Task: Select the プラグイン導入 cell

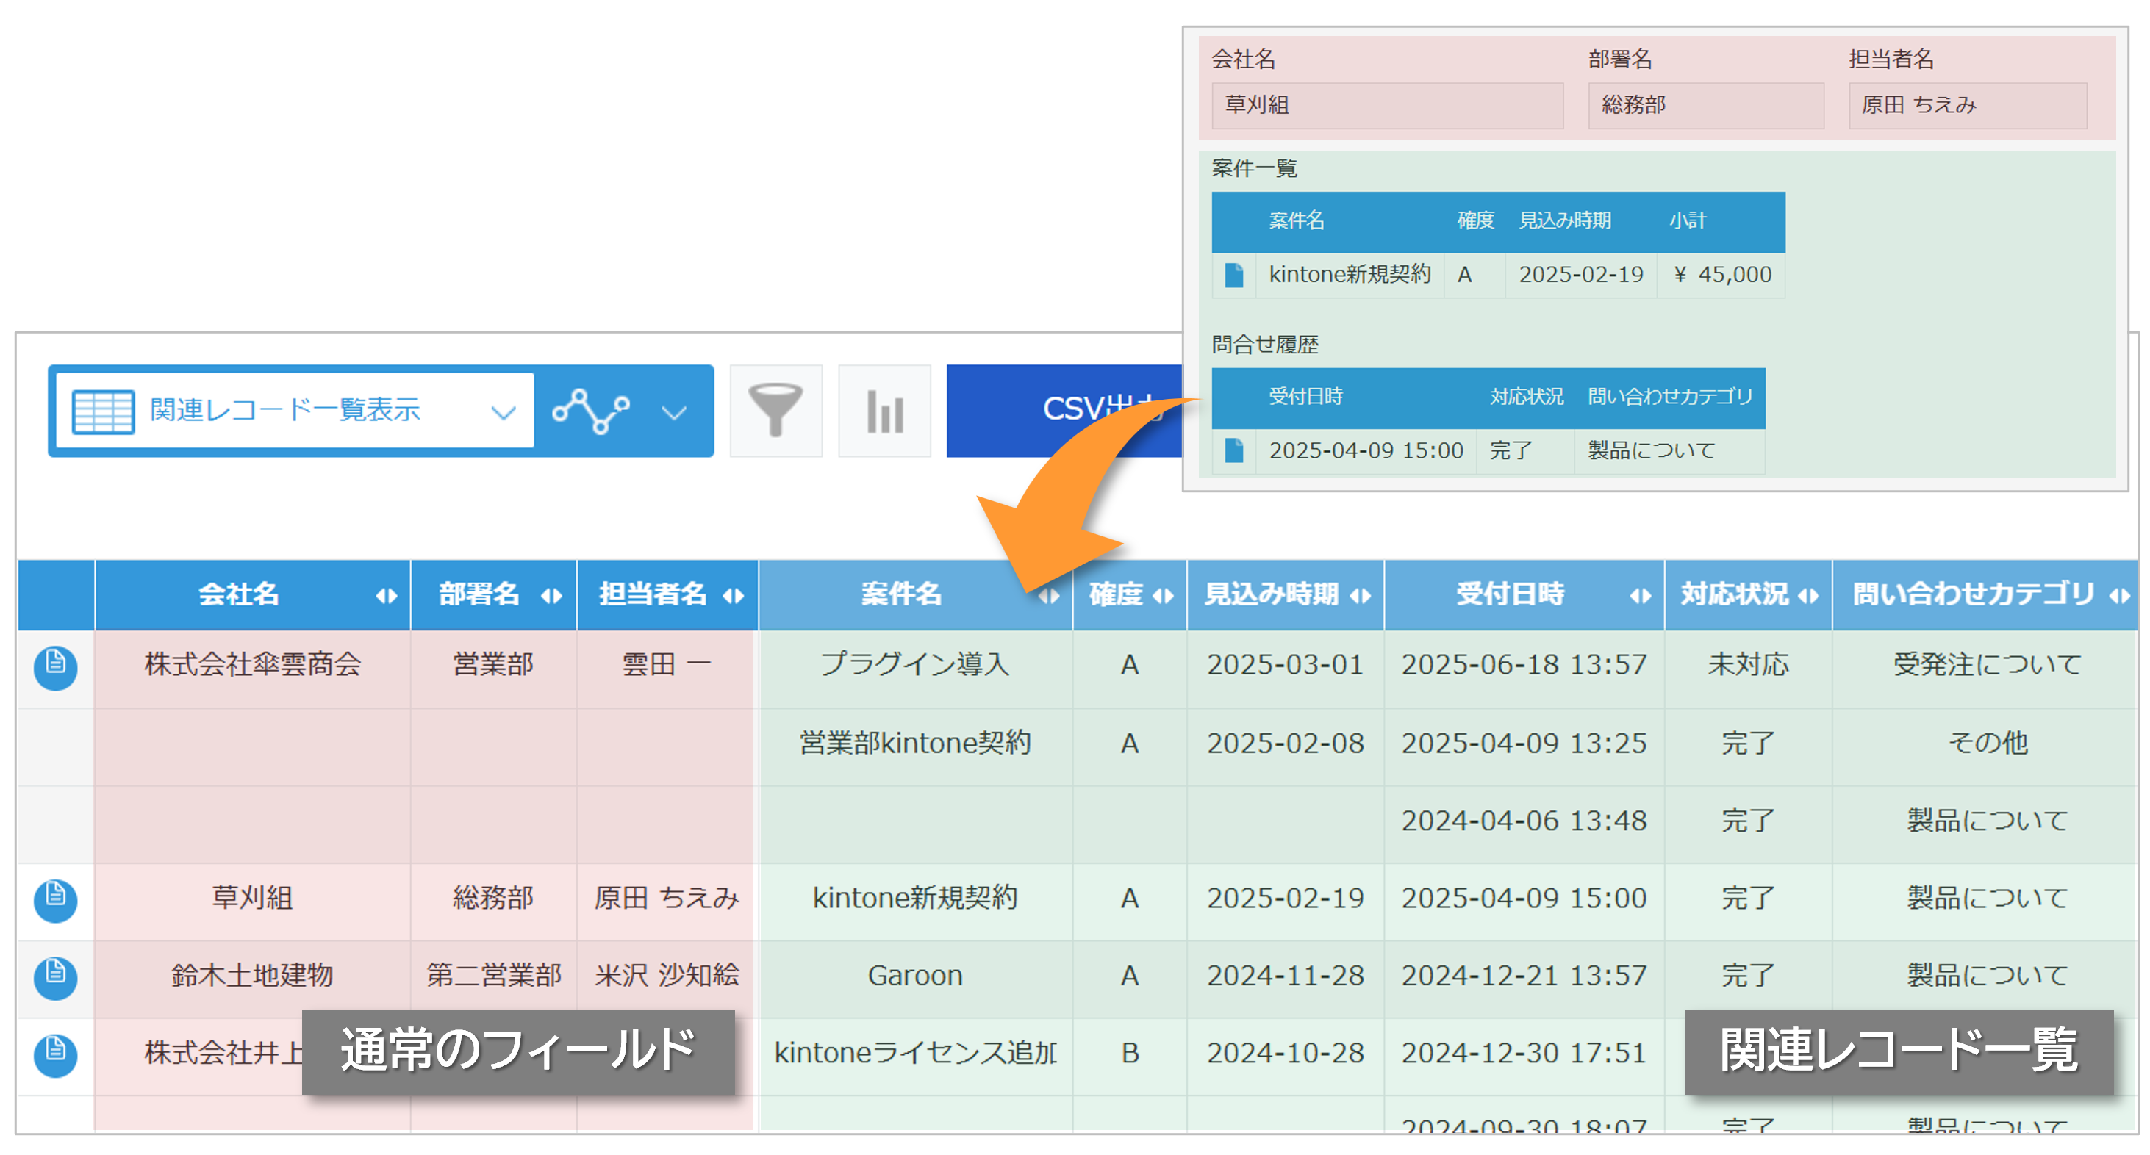Action: [914, 668]
